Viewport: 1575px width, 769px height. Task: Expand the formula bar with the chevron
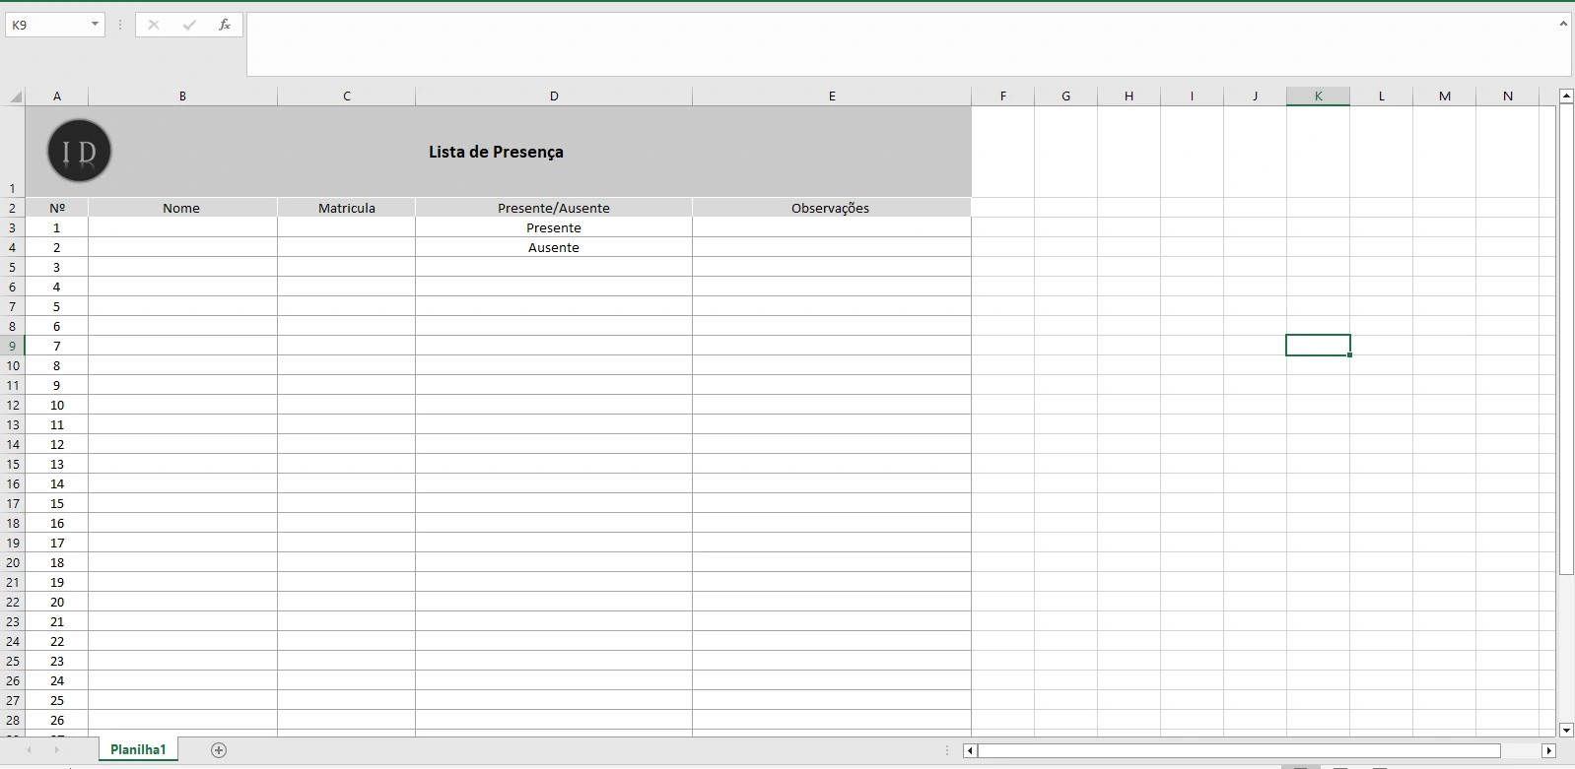pyautogui.click(x=1563, y=24)
